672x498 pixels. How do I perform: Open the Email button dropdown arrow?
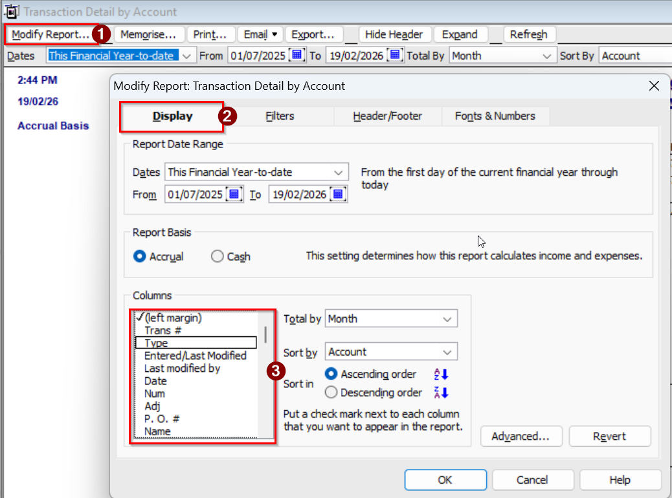(x=274, y=34)
